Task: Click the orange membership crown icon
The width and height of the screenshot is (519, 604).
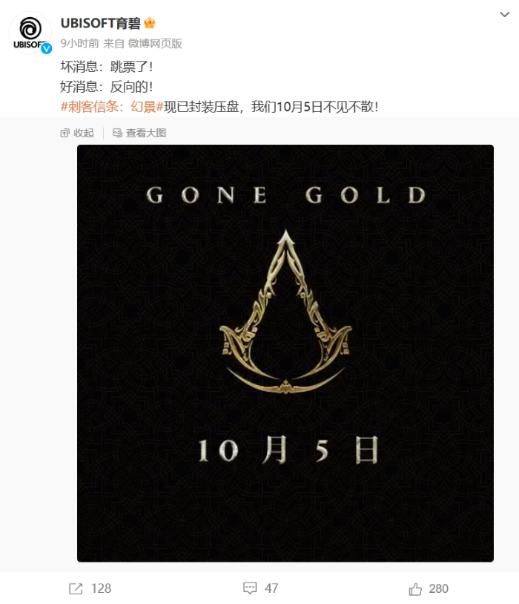Action: coord(149,23)
